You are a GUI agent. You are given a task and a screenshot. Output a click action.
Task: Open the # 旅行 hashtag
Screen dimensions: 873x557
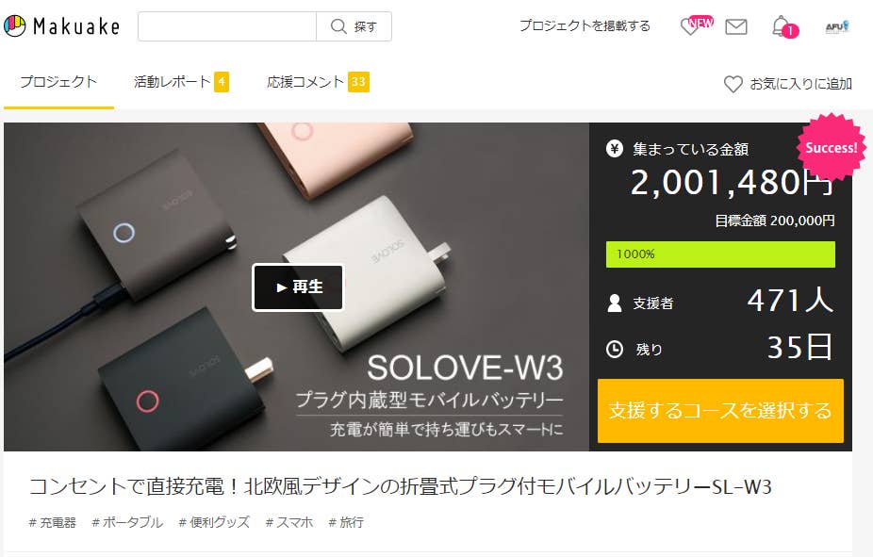(346, 522)
